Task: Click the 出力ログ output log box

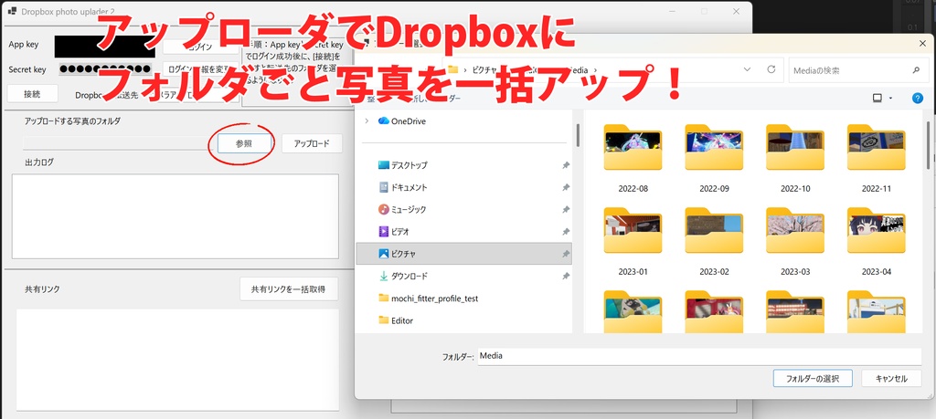Action: pos(175,216)
